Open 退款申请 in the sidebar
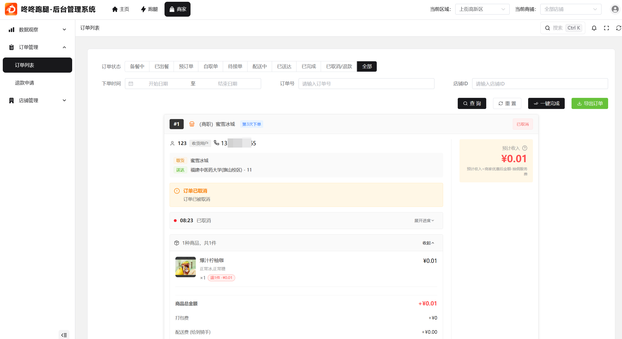The image size is (622, 339). click(37, 83)
